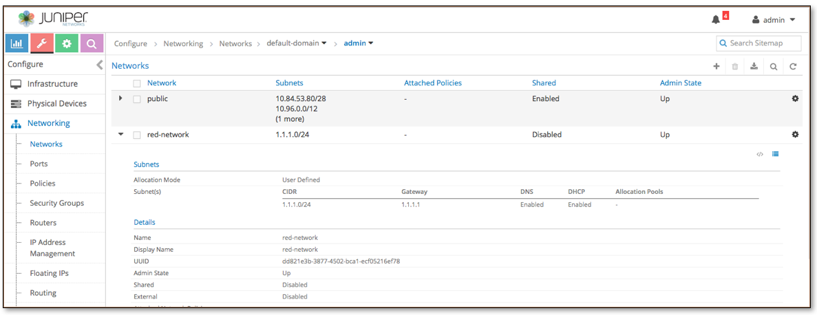Click the (1 more) subnets text
This screenshot has height=315, width=817.
click(290, 119)
